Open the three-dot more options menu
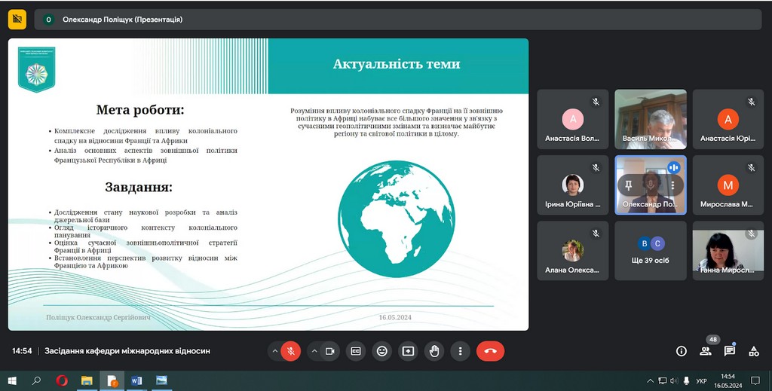Screen dimensions: 772x391 [x=460, y=351]
